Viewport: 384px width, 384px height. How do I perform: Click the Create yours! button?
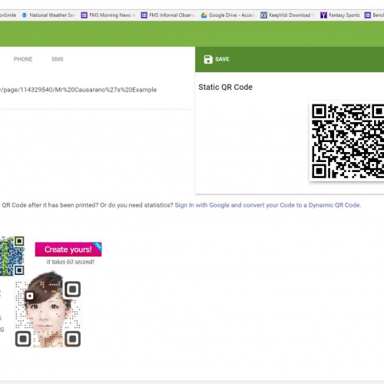[x=68, y=249]
